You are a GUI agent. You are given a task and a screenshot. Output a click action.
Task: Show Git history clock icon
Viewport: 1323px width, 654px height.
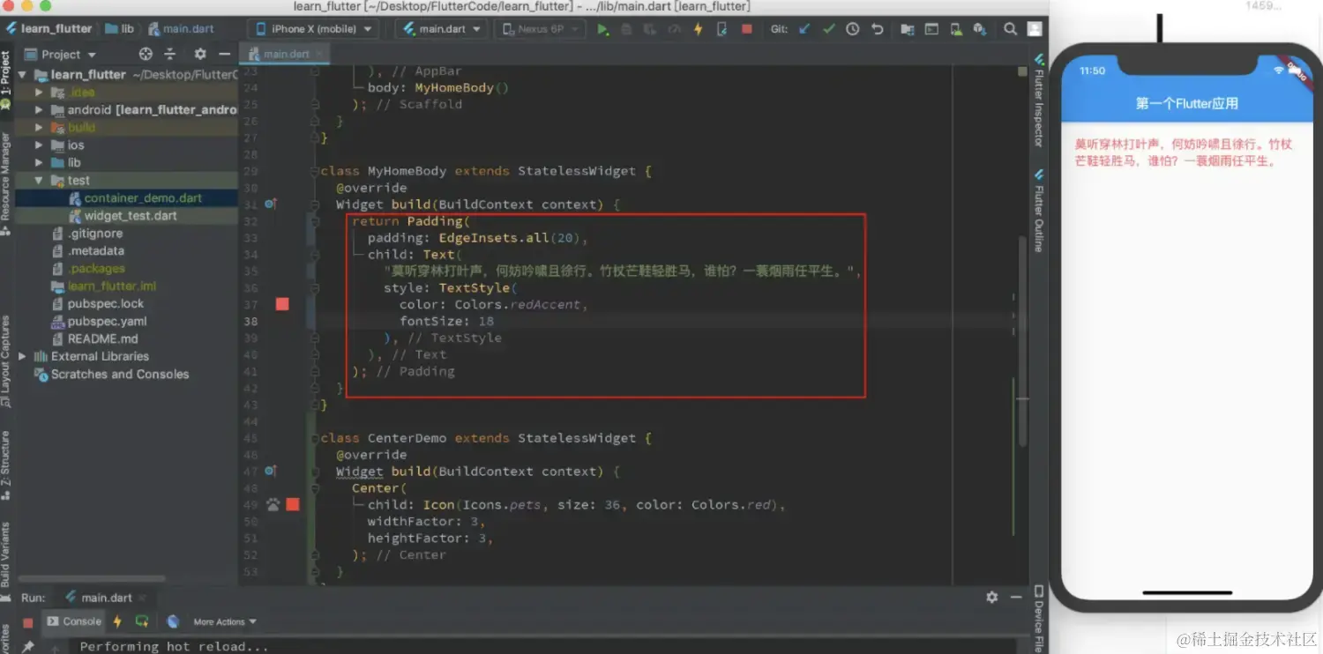(x=852, y=29)
